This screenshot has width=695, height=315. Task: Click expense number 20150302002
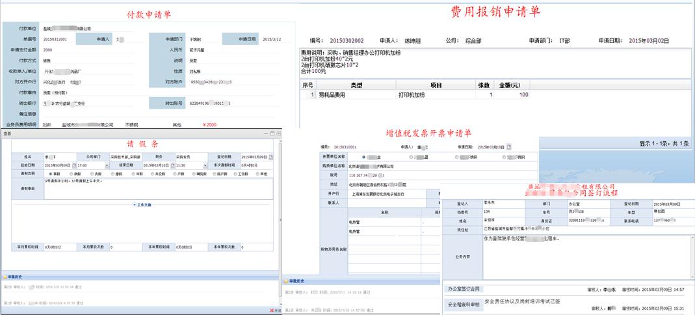coord(347,41)
